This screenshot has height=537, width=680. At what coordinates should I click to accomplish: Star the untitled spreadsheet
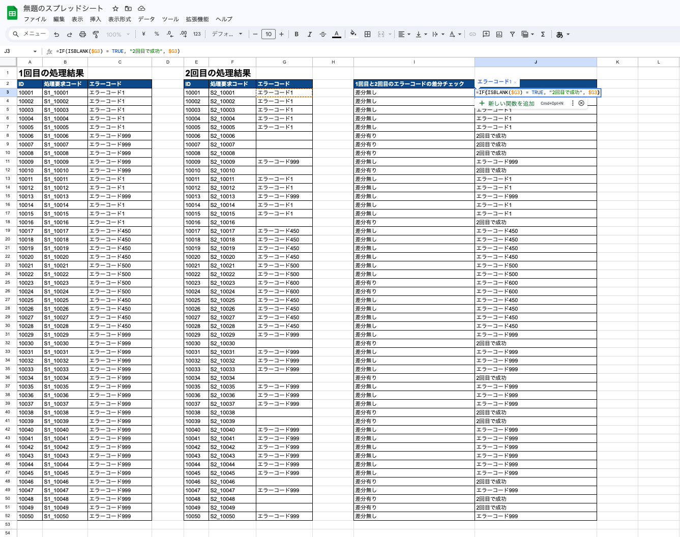115,9
